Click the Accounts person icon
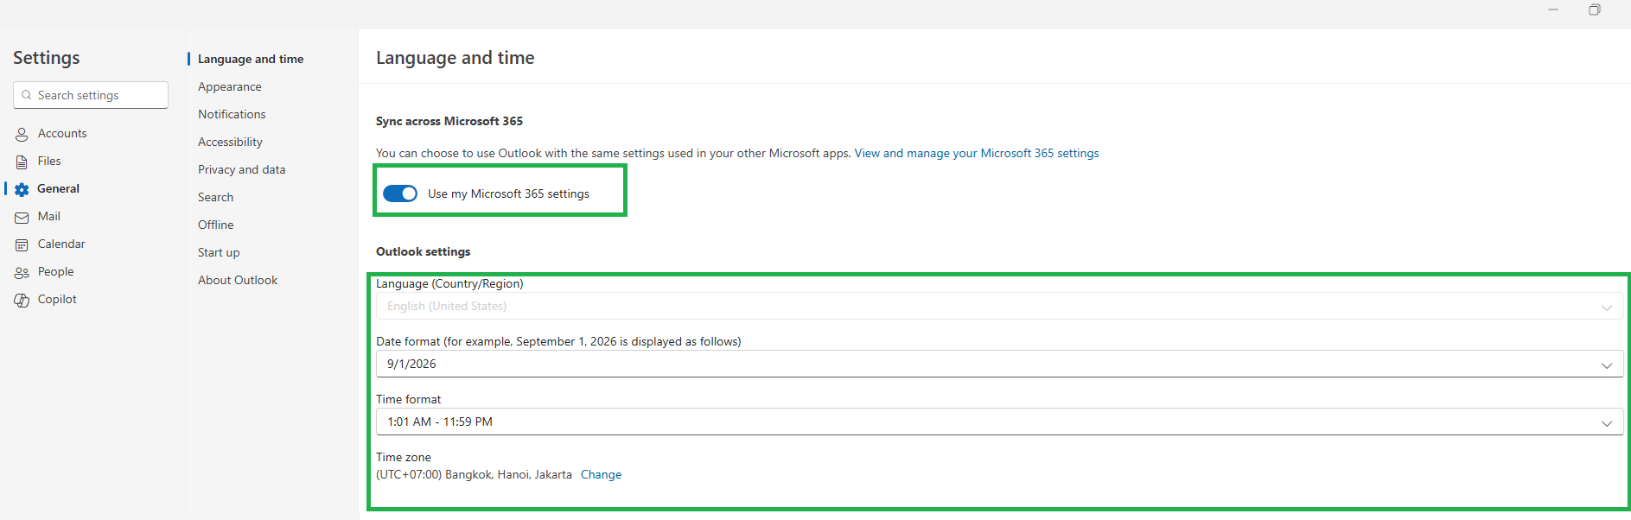The height and width of the screenshot is (520, 1631). pyautogui.click(x=22, y=135)
